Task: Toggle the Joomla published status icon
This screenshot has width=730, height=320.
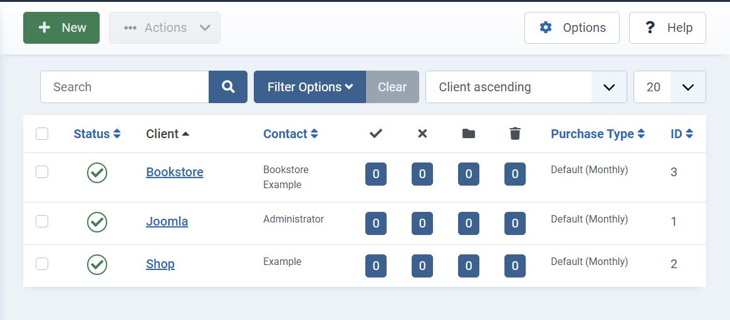Action: (97, 222)
